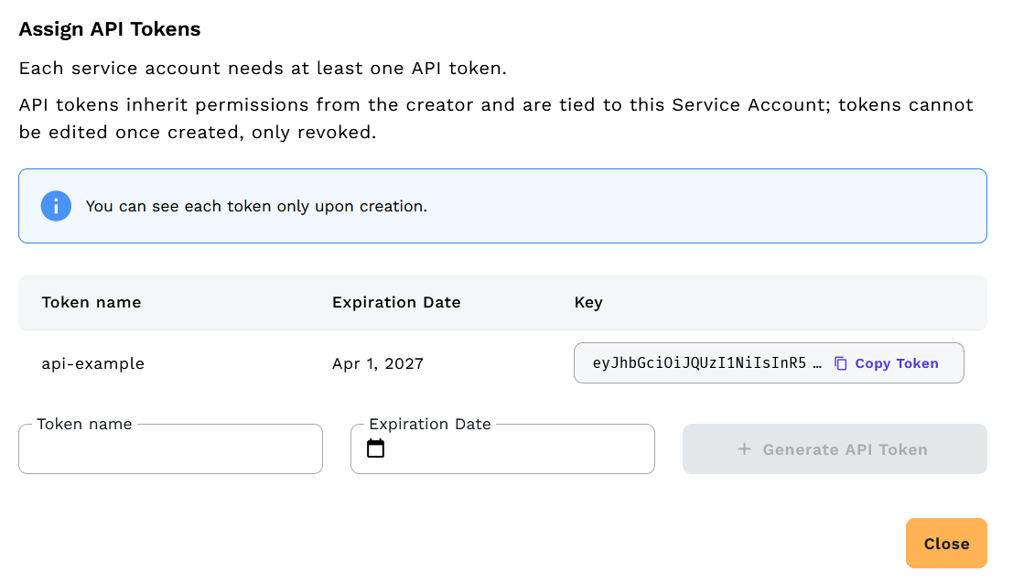The height and width of the screenshot is (583, 1013).
Task: Click the Apr 1, 2027 expiration date cell
Action: coord(377,363)
